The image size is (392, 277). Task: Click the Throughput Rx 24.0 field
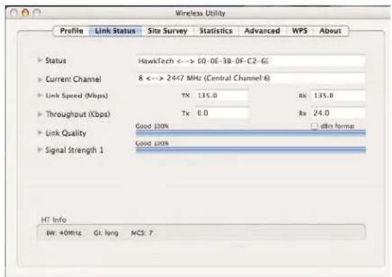click(x=337, y=113)
